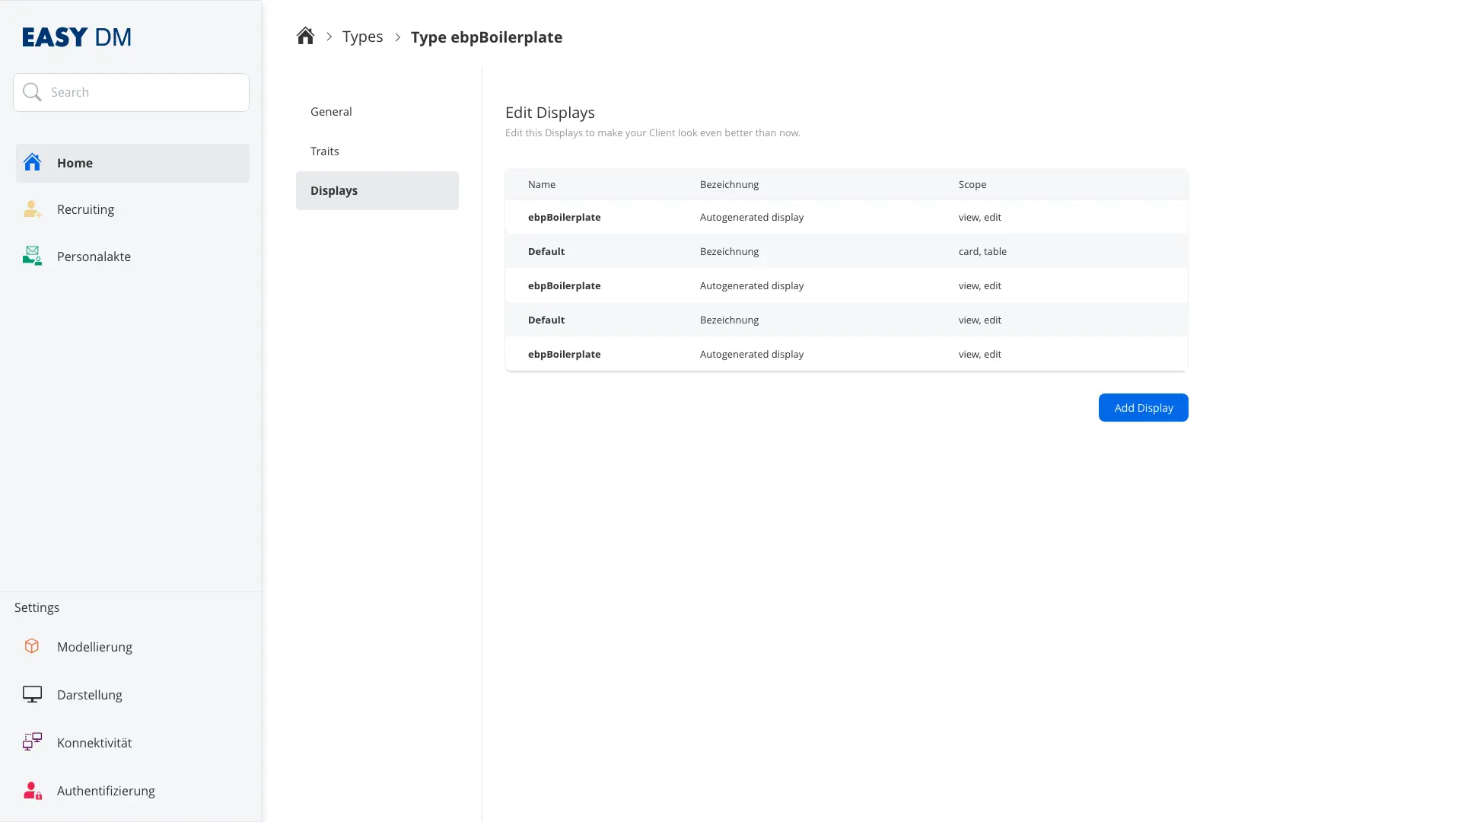
Task: Open Recruiting via its person icon
Action: click(x=32, y=209)
